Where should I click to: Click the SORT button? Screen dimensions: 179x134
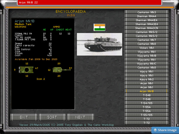point(52,117)
